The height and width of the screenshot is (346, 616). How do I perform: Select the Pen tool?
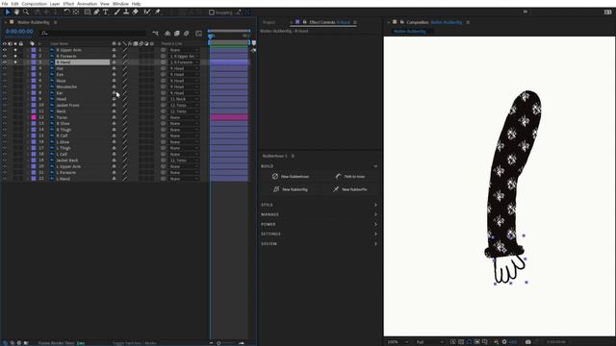click(x=96, y=12)
